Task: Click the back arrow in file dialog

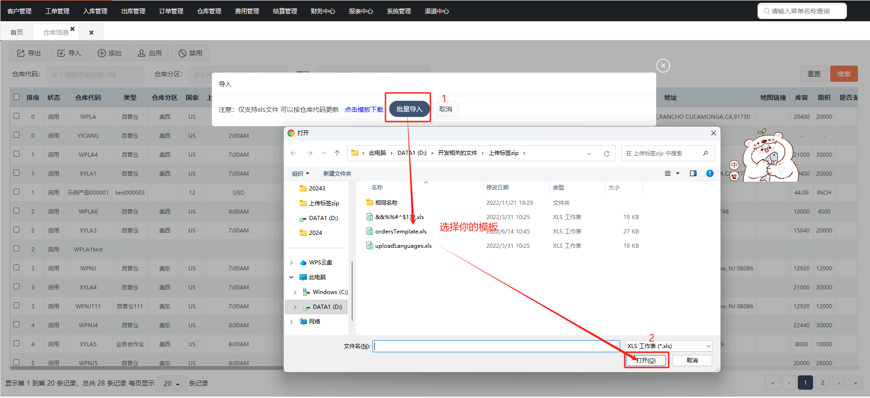Action: pyautogui.click(x=293, y=153)
